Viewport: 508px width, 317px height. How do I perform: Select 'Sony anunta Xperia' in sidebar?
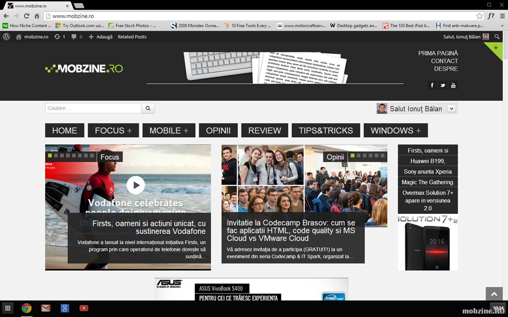428,171
